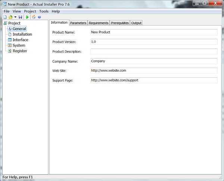Click the 'For Help, press F1' status text

(18, 177)
